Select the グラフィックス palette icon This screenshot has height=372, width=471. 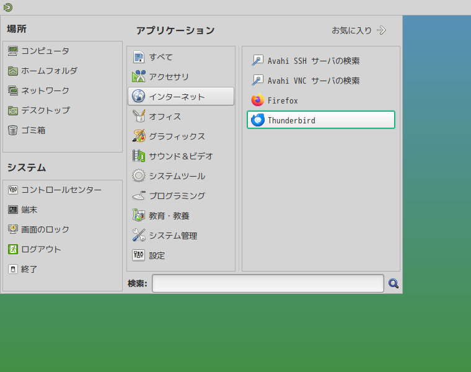pos(138,136)
